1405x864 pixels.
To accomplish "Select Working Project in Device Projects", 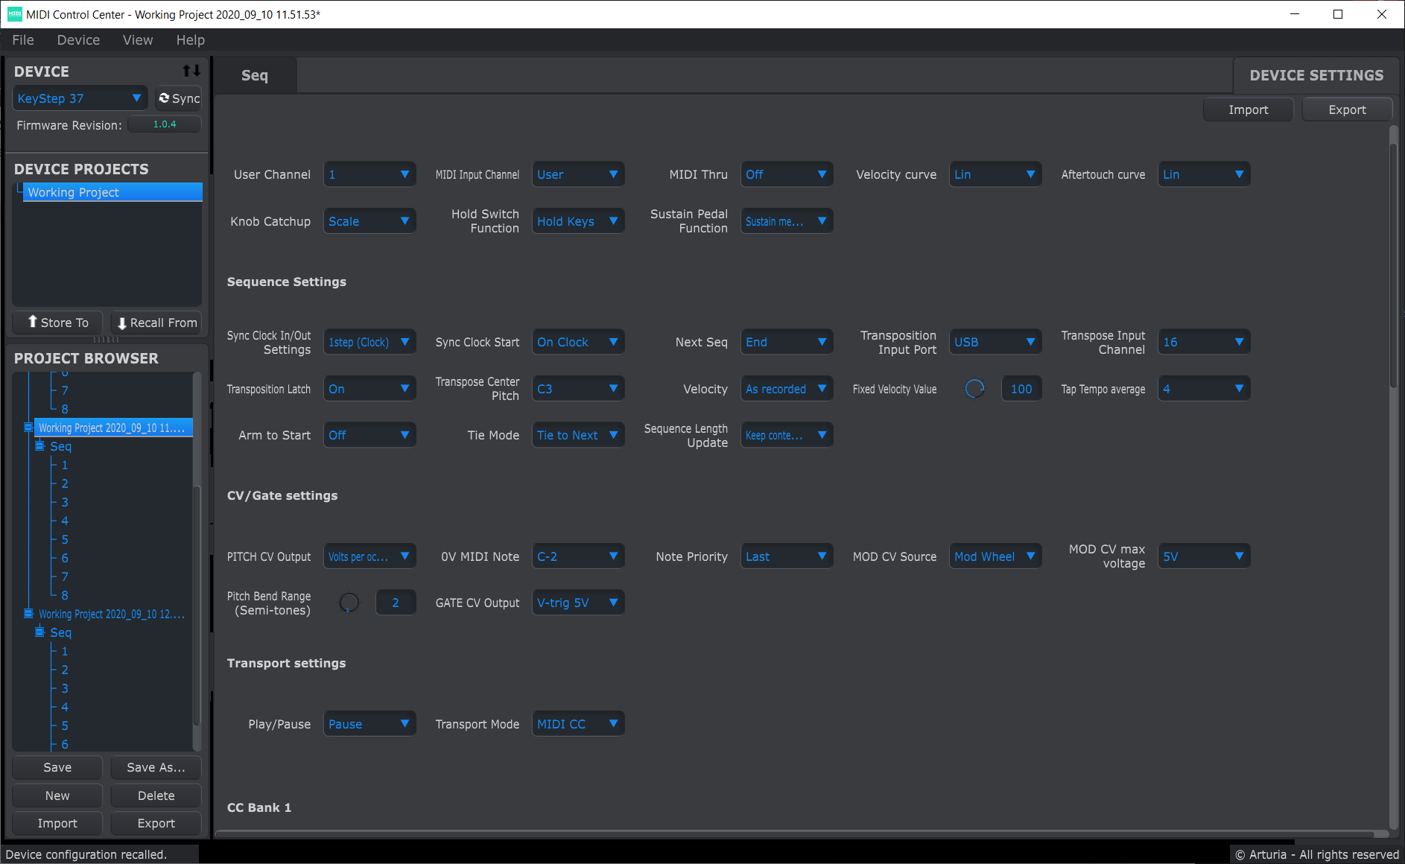I will click(x=112, y=192).
